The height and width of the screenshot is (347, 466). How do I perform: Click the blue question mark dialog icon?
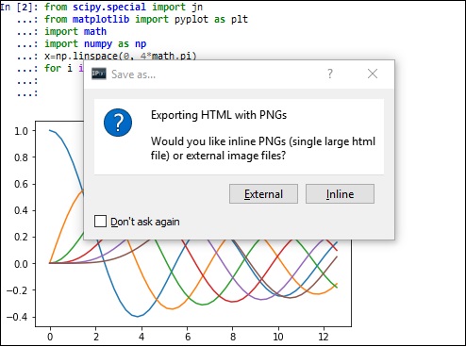118,123
